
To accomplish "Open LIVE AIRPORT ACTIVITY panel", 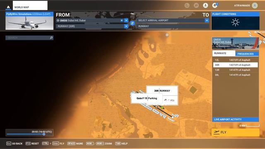I will pos(236,120).
